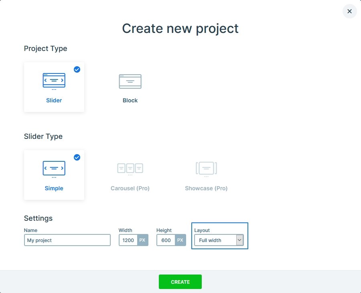The image size is (361, 293).
Task: Click the Carousel (Pro) label
Action: pyautogui.click(x=130, y=188)
